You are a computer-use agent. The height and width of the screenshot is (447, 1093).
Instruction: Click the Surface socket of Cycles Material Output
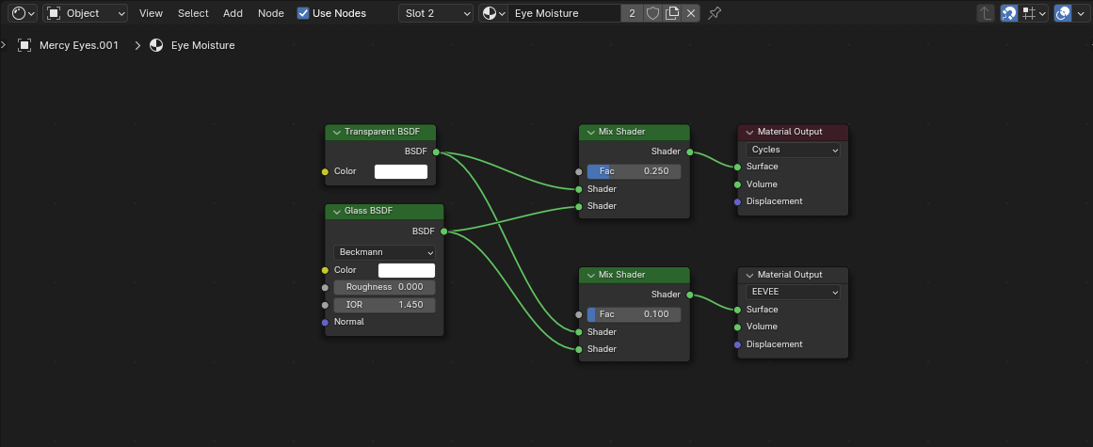[737, 168]
